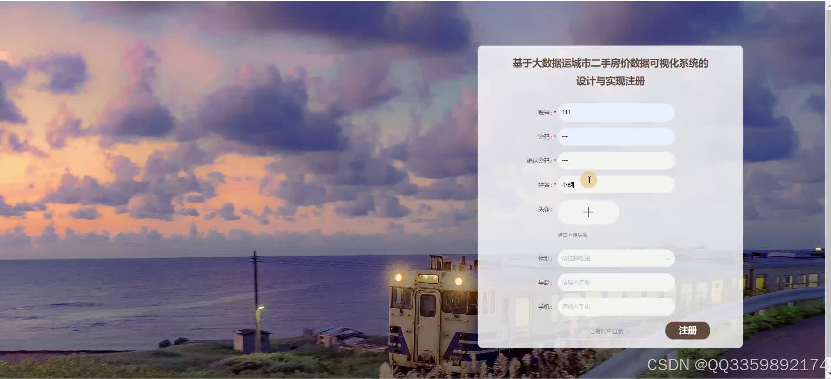Open the 性别 gender dropdown
This screenshot has width=831, height=379.
[616, 258]
